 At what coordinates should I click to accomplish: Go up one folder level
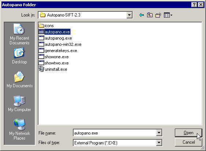tap(150, 15)
